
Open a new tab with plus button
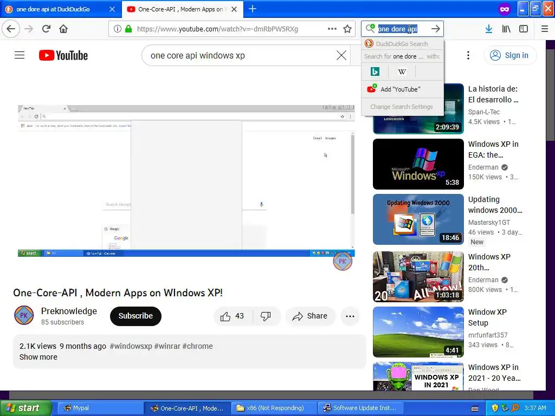coord(253,9)
